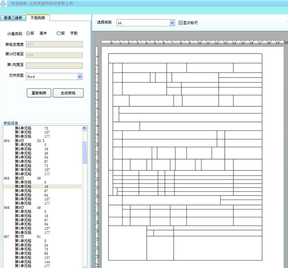The width and height of the screenshot is (288, 268).
Task: Click the 表格总宽度 input field
Action: [x=54, y=45]
